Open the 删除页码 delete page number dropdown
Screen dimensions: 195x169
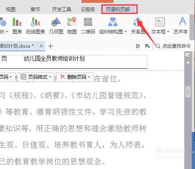tap(75, 77)
